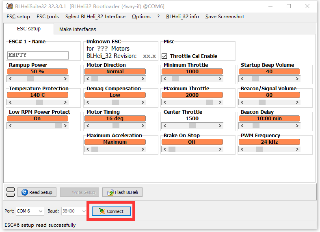Screen dimensions: 320x232
Task: Click left arrow of Demag Compensation slider
Action: (88, 102)
